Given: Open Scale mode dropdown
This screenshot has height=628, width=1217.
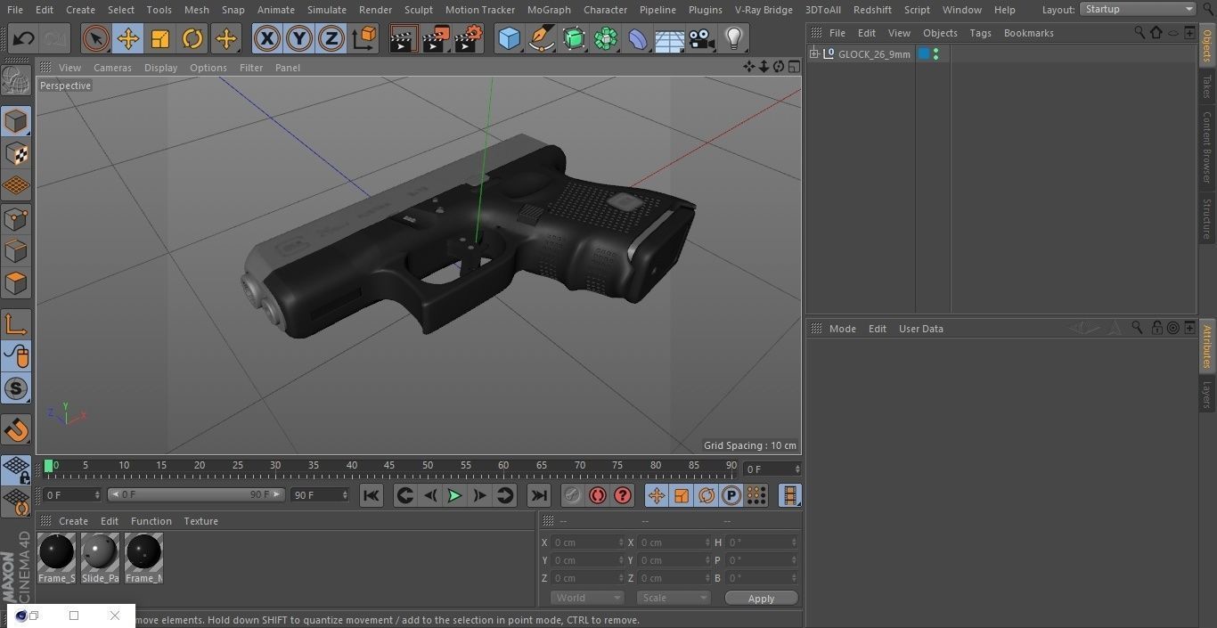Looking at the screenshot, I should click(674, 598).
